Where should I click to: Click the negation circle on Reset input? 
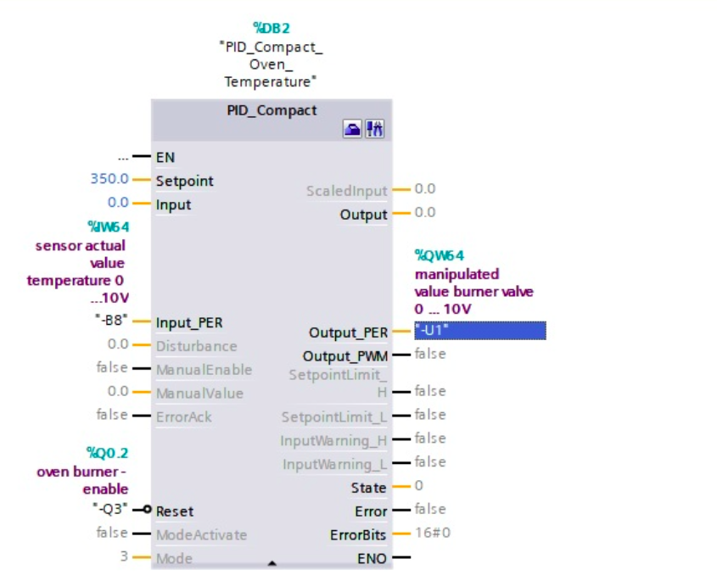[x=148, y=511]
